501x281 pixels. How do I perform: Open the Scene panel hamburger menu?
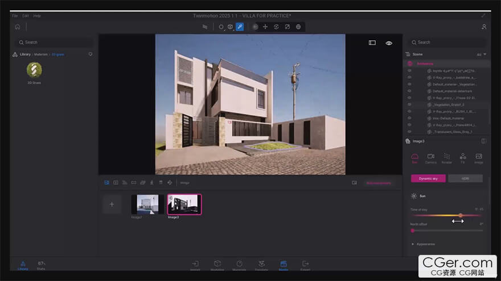(x=408, y=54)
